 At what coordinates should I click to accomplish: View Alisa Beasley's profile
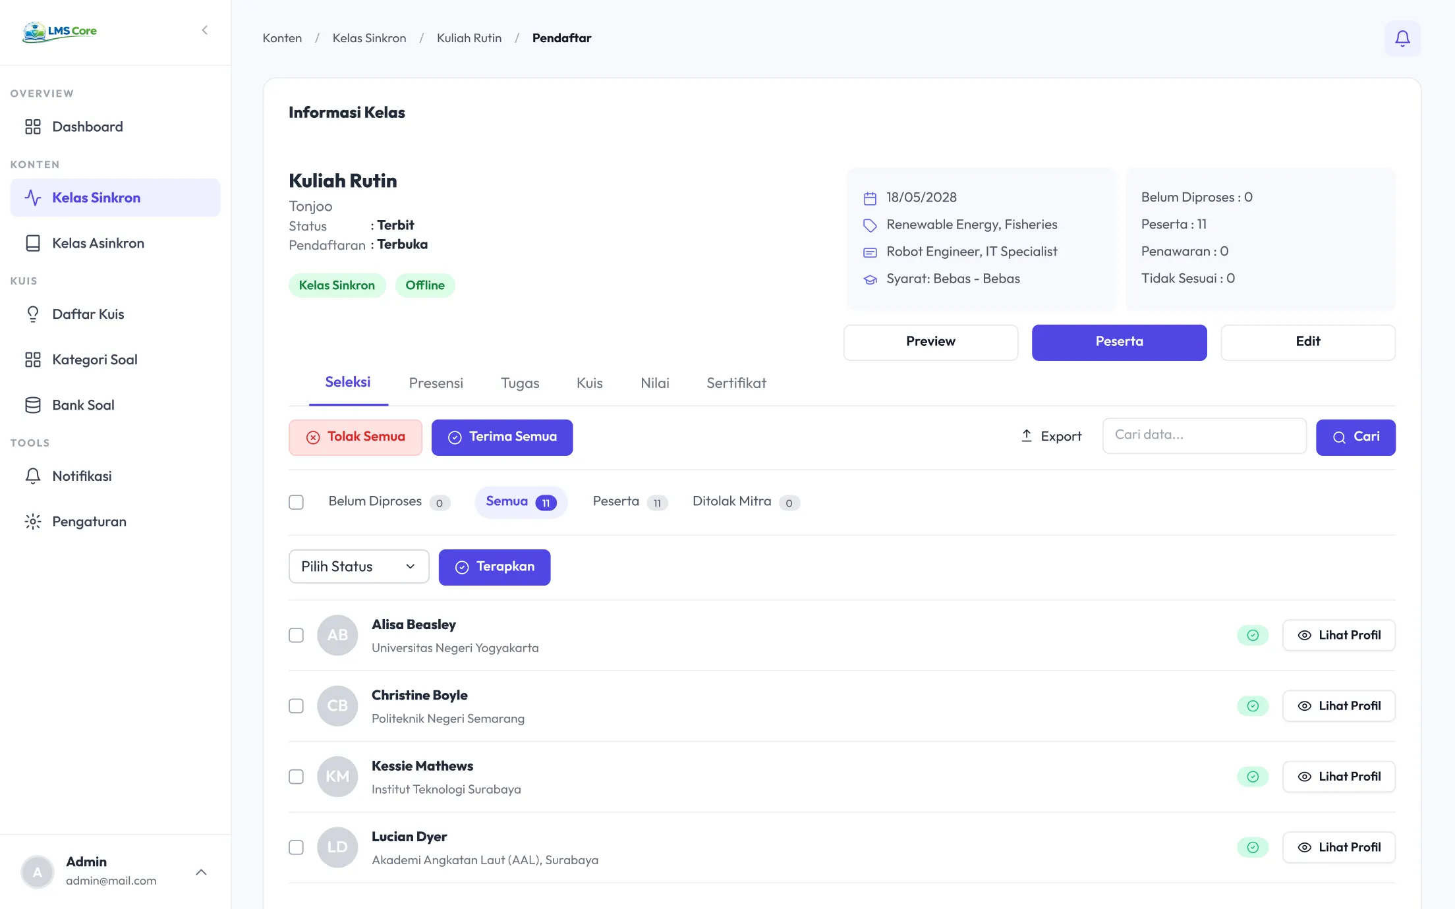tap(1338, 635)
